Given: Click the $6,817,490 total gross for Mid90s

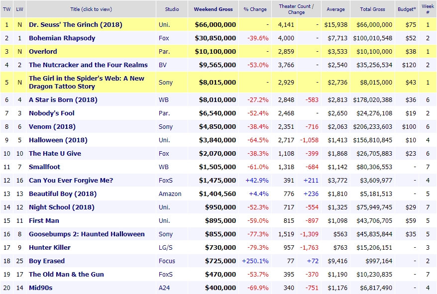Looking at the screenshot, I should click(376, 288).
